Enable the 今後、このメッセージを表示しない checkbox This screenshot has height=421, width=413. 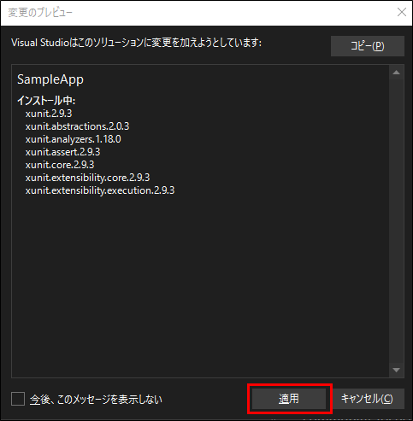(x=18, y=399)
